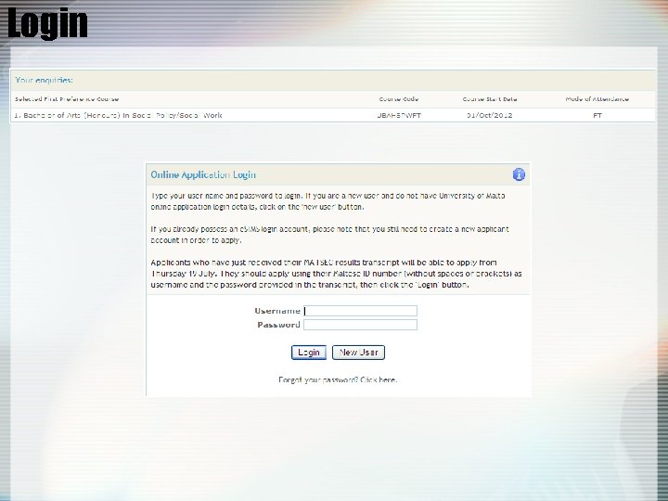
Task: Click the 'Mode of Attendance' column header
Action: coord(597,99)
